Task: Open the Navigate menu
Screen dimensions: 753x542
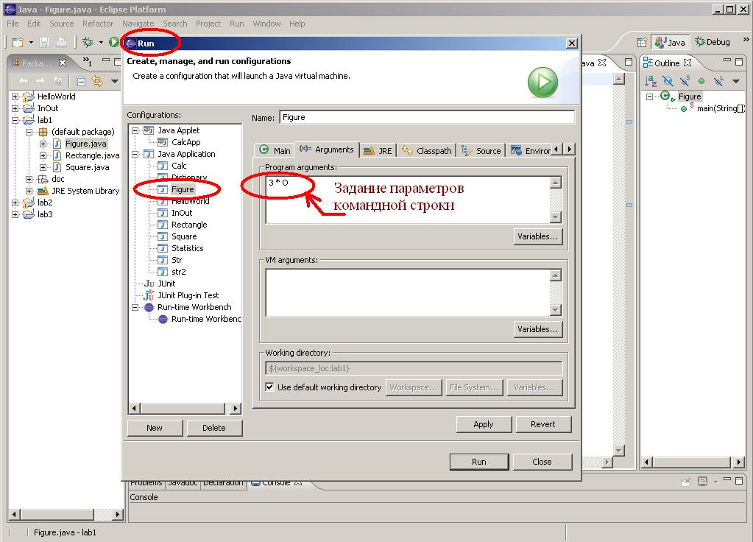Action: 138,24
